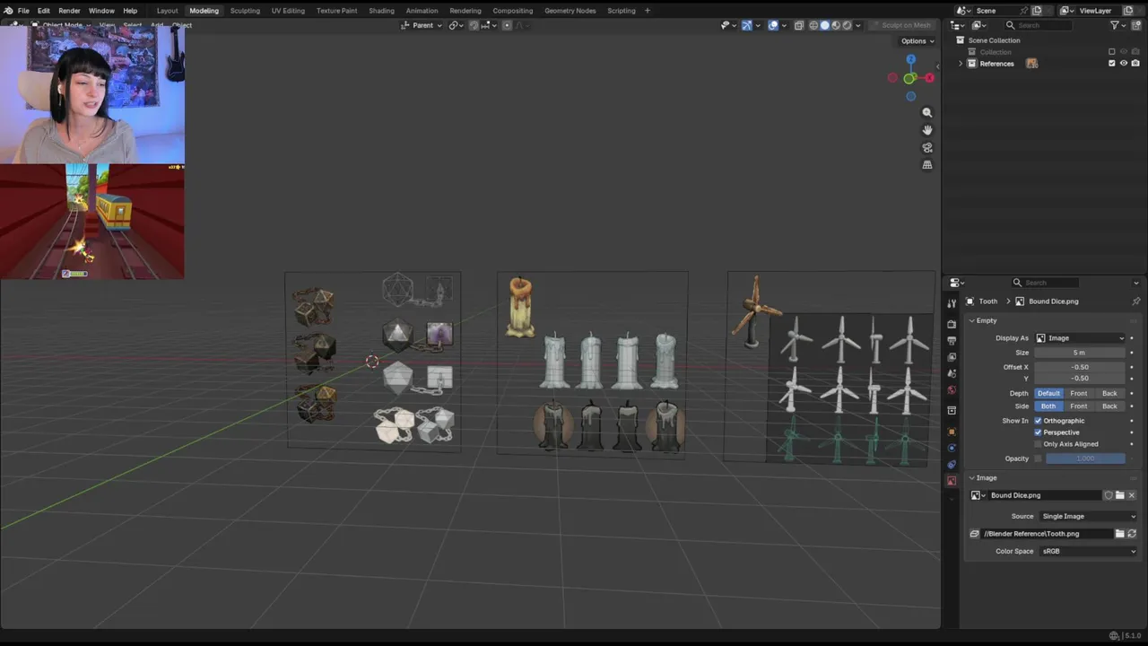Hide References collection with eye icon
Image resolution: width=1148 pixels, height=646 pixels.
tap(1124, 64)
